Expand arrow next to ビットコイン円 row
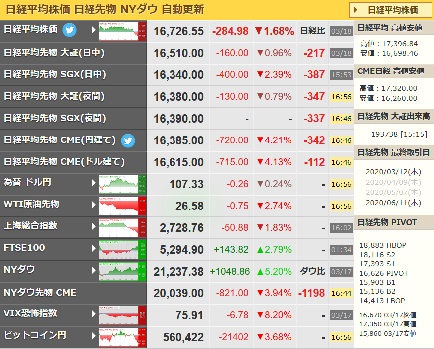The width and height of the screenshot is (434, 349). 94,336
